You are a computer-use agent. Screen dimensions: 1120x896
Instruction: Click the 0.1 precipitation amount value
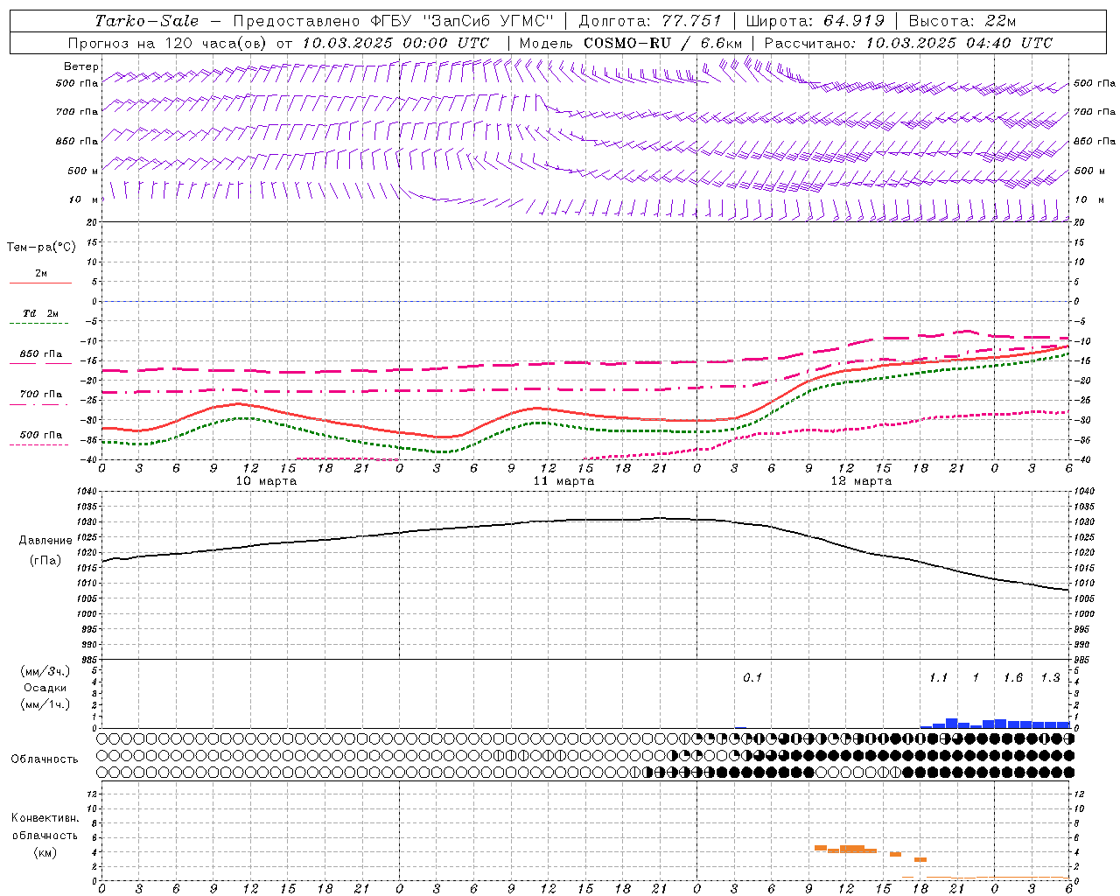752,677
